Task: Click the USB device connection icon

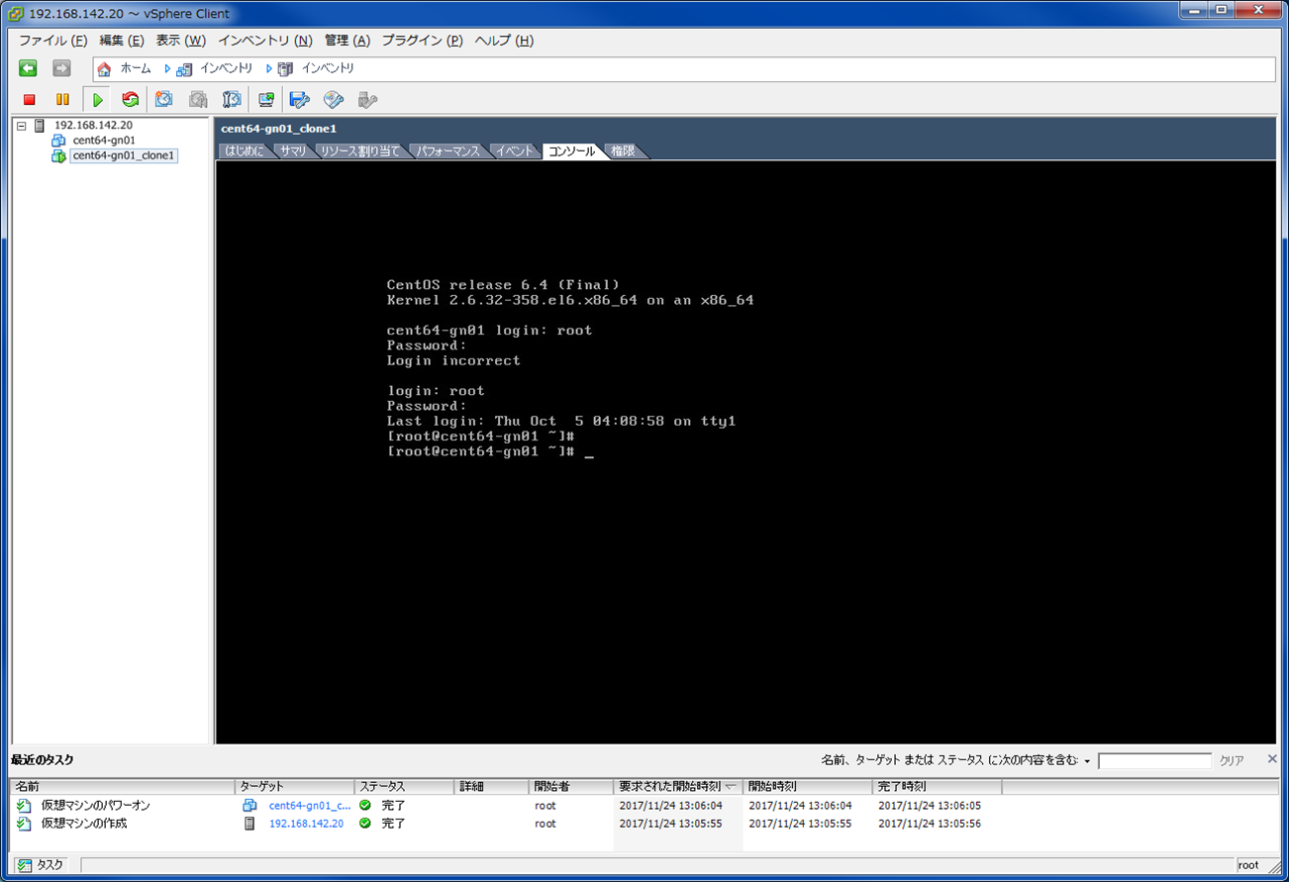Action: pos(367,99)
